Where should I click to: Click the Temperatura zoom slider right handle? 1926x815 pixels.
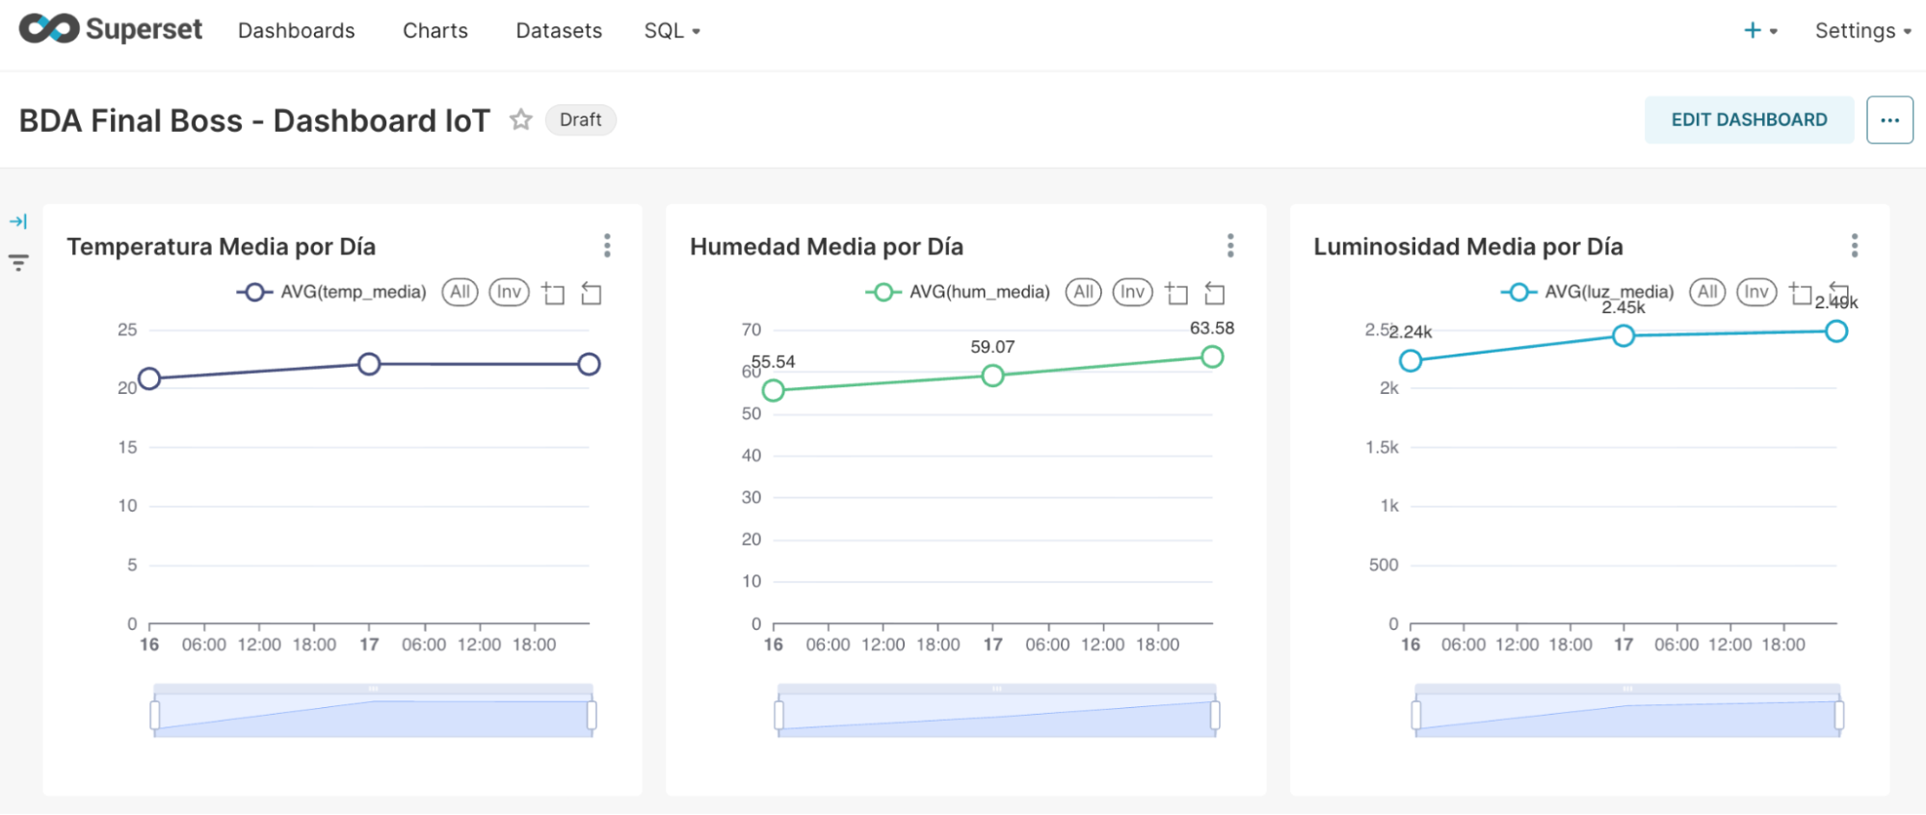(x=592, y=715)
